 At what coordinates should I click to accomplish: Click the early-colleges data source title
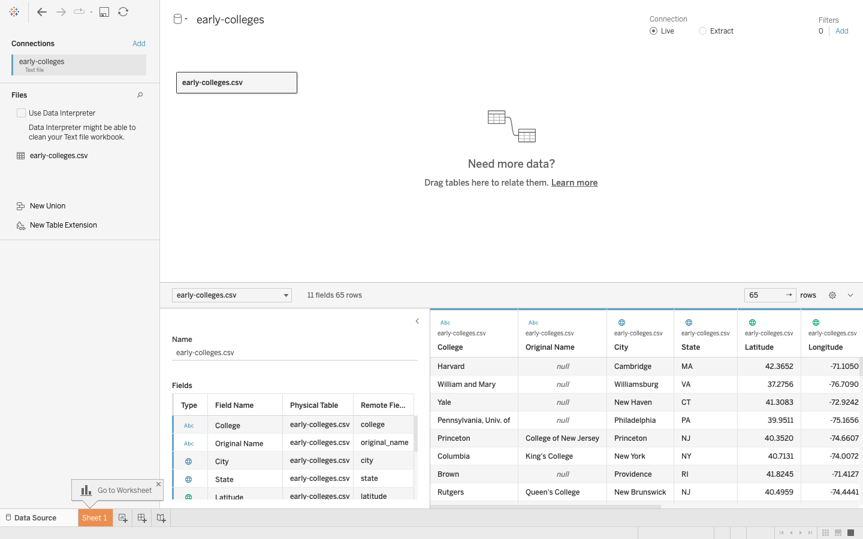click(230, 20)
